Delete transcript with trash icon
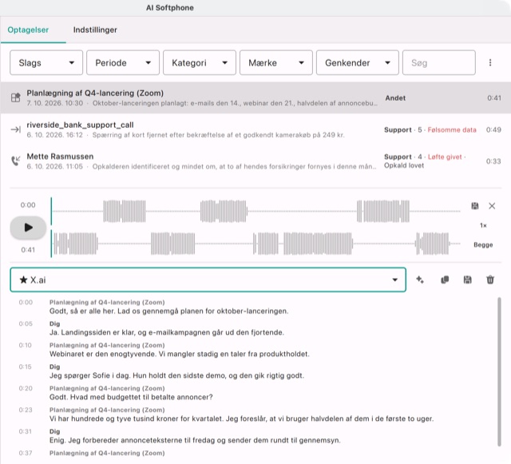The width and height of the screenshot is (511, 464). [490, 280]
